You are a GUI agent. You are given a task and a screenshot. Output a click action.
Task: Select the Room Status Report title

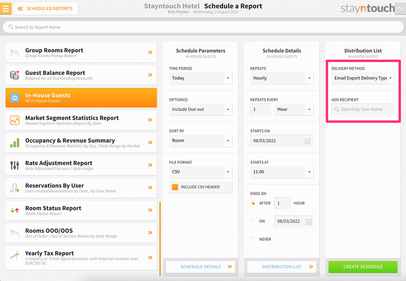pos(53,208)
